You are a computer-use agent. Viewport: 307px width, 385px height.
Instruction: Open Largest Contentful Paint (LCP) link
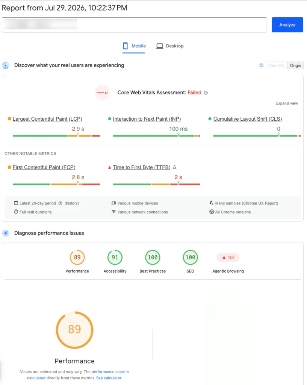pos(47,119)
